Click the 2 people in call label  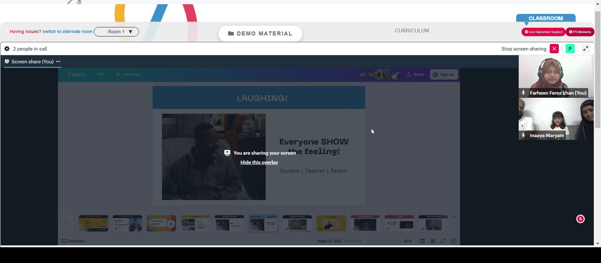tap(30, 49)
